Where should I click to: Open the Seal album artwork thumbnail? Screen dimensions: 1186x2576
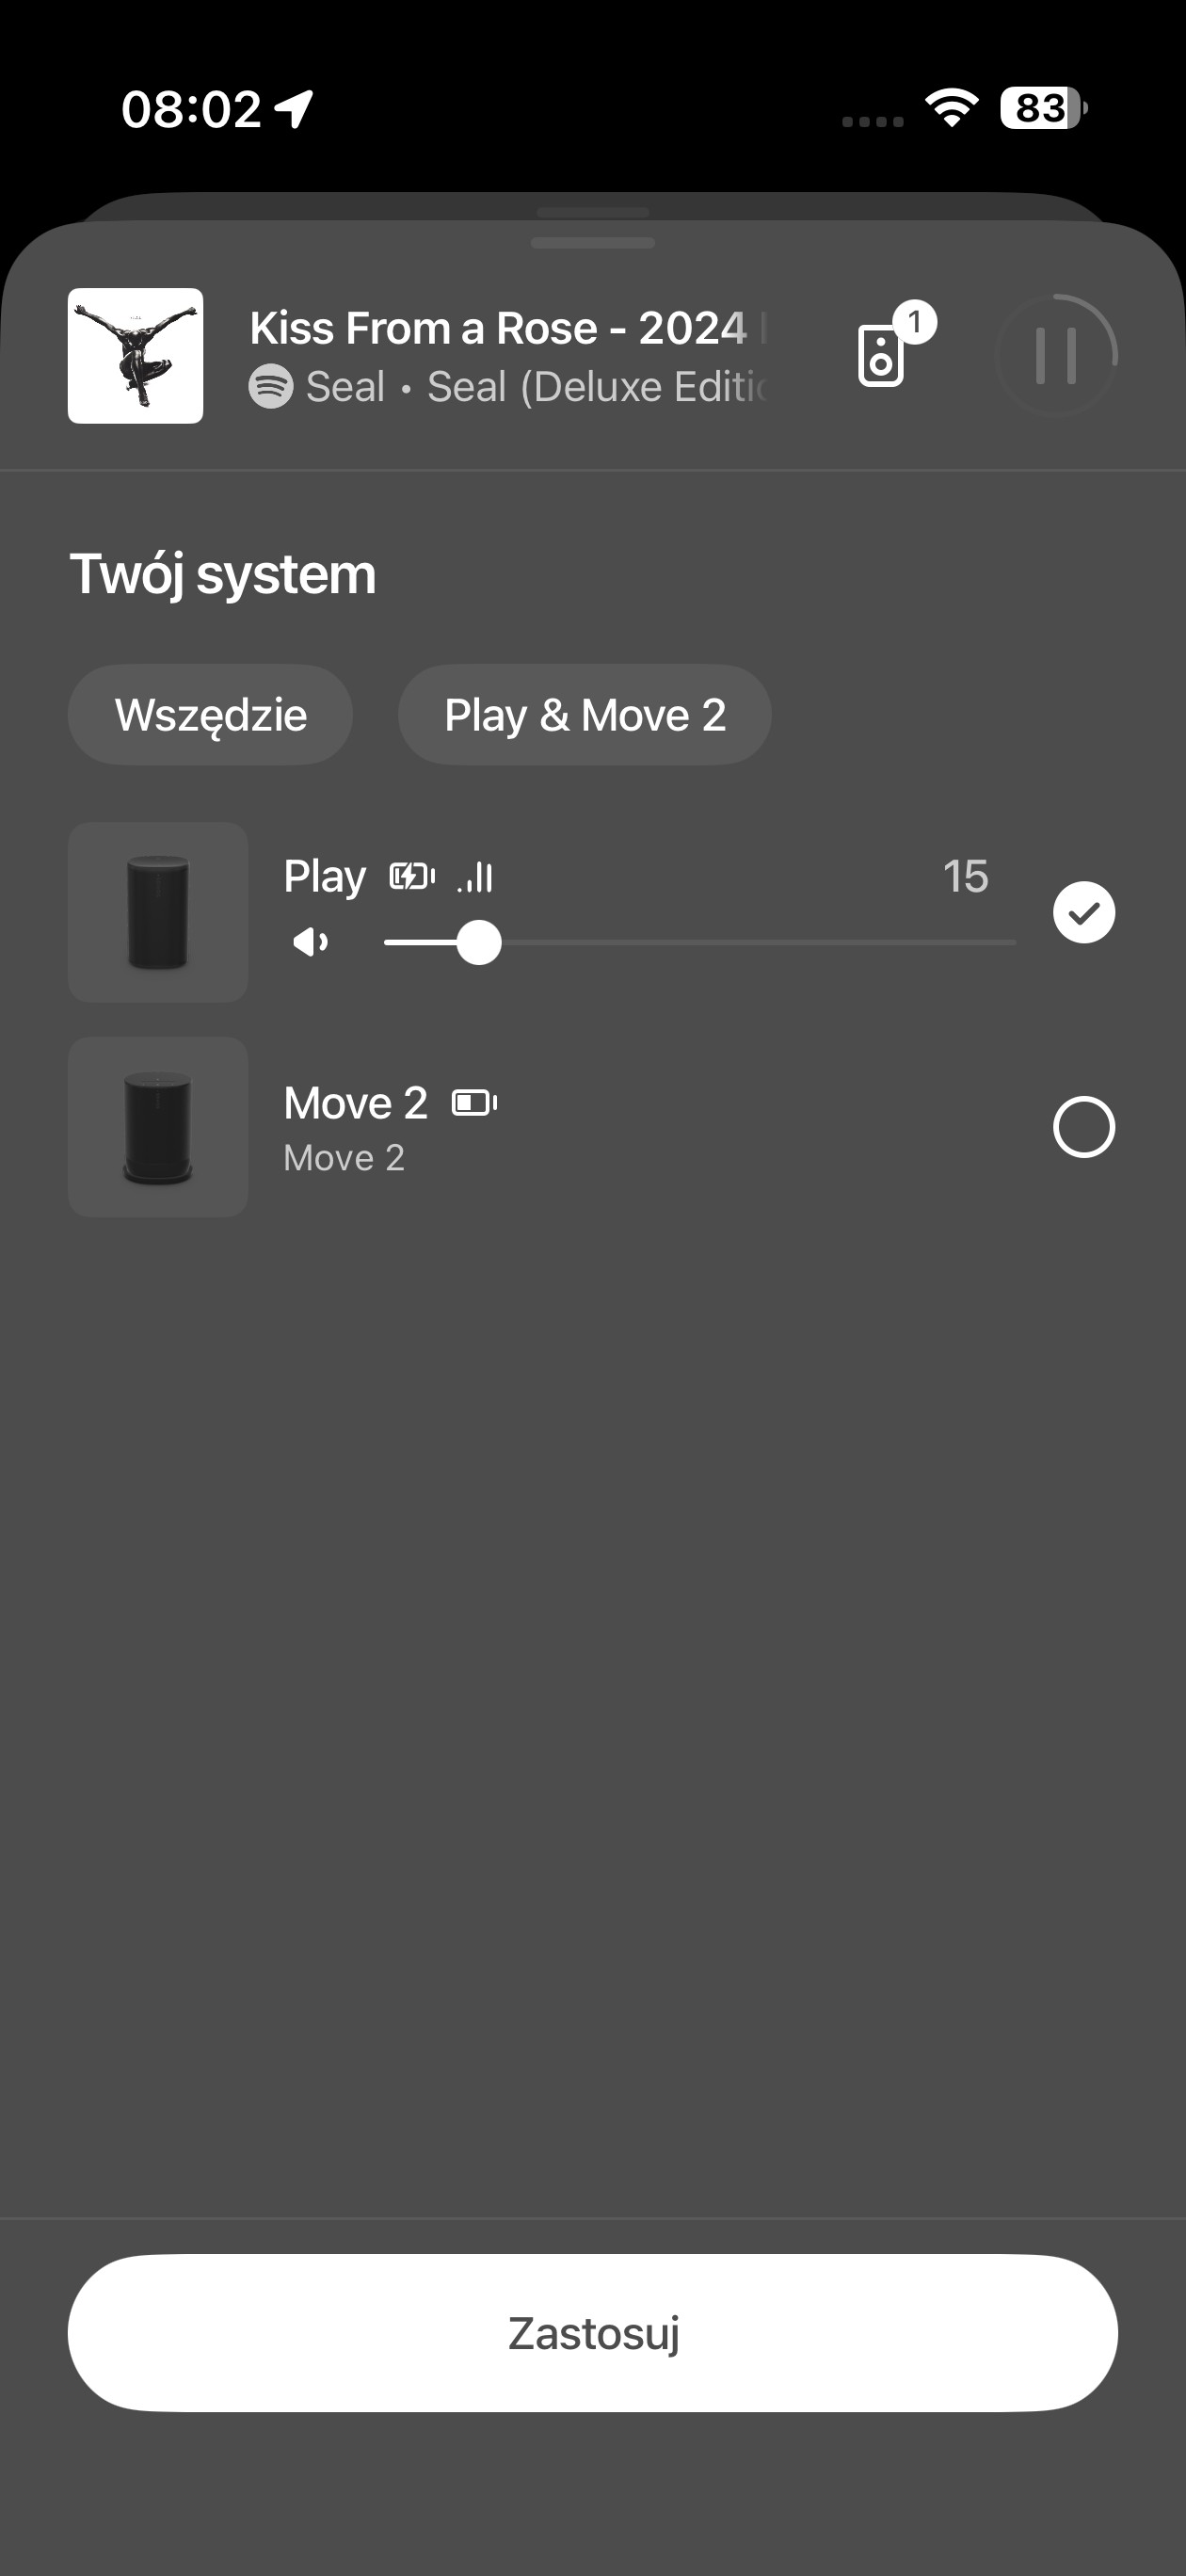(136, 356)
